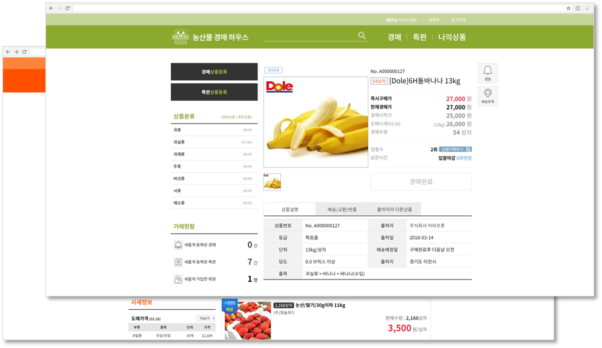Open the 나의상품 menu in green header
602x348 pixels.
pos(452,37)
